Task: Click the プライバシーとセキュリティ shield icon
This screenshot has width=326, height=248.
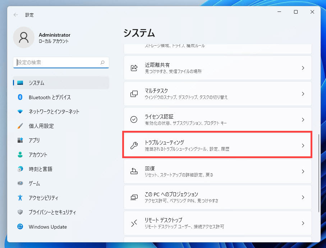Action: pos(20,212)
